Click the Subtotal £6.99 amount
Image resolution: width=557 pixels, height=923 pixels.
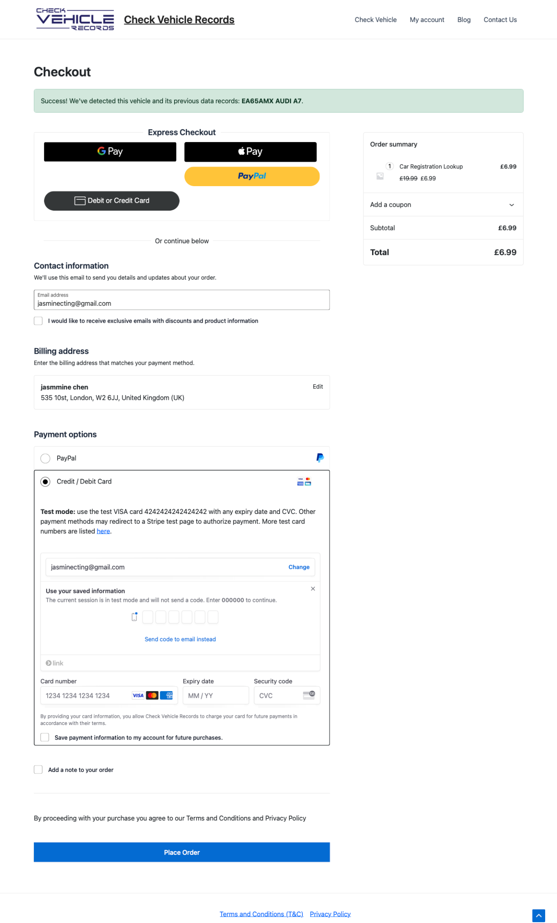(507, 228)
